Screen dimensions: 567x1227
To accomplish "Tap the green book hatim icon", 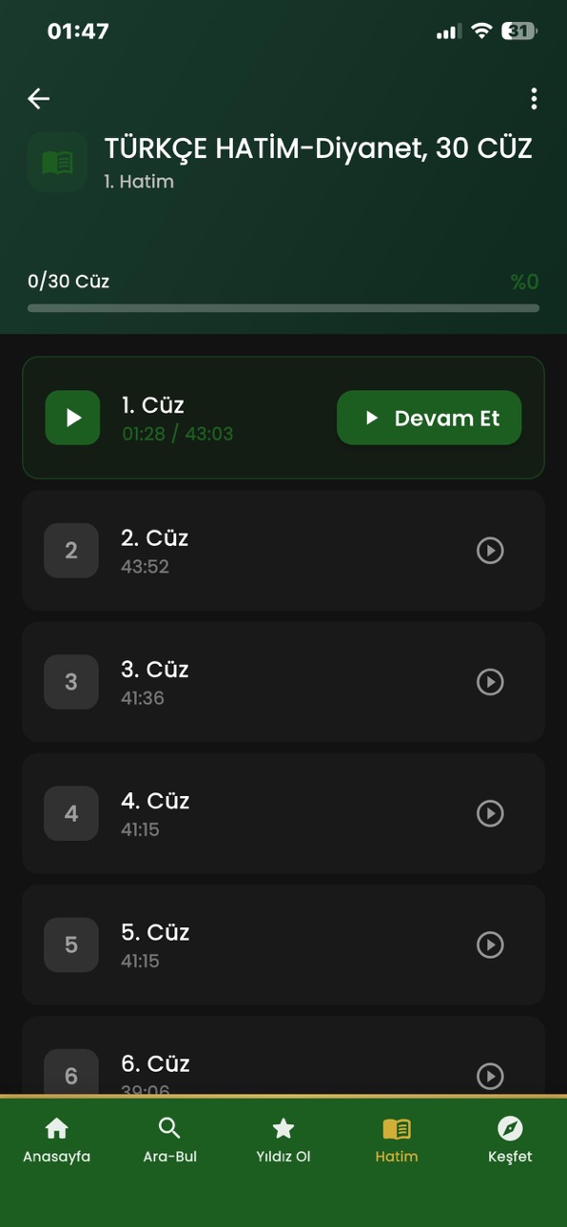I will [x=58, y=163].
